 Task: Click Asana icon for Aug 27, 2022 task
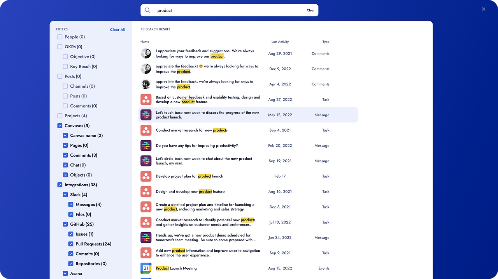point(146,99)
